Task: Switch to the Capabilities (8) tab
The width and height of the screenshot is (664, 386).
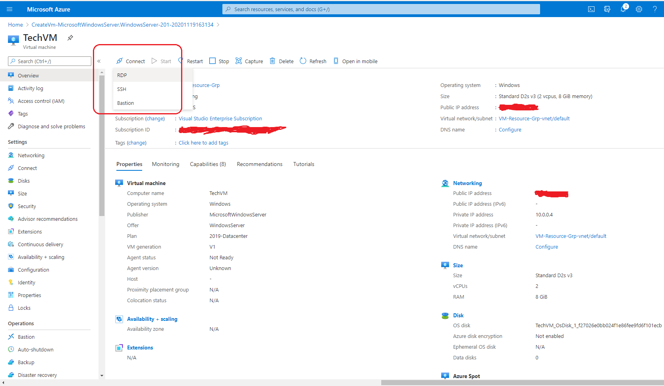Action: click(208, 164)
